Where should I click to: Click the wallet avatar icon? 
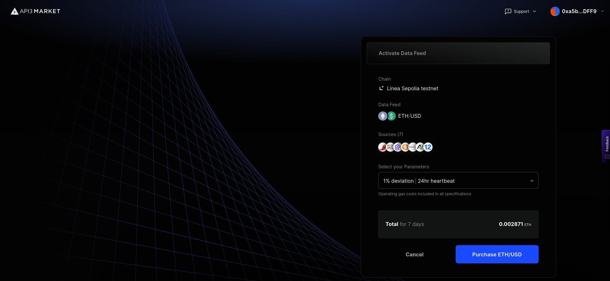pyautogui.click(x=555, y=12)
